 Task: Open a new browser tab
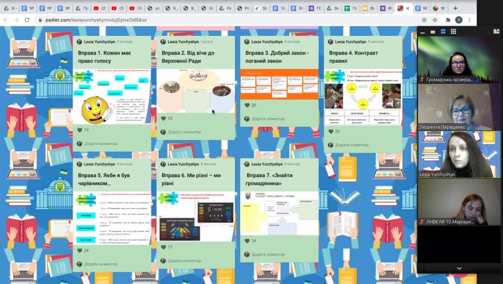point(455,8)
